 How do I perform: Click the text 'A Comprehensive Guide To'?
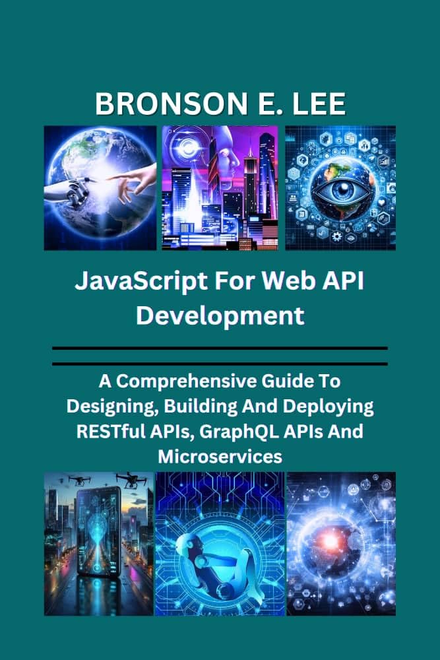(x=220, y=381)
